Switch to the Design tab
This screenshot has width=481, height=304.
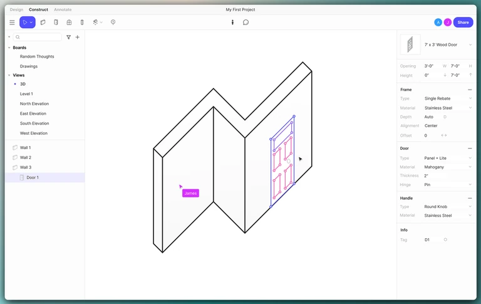(16, 9)
